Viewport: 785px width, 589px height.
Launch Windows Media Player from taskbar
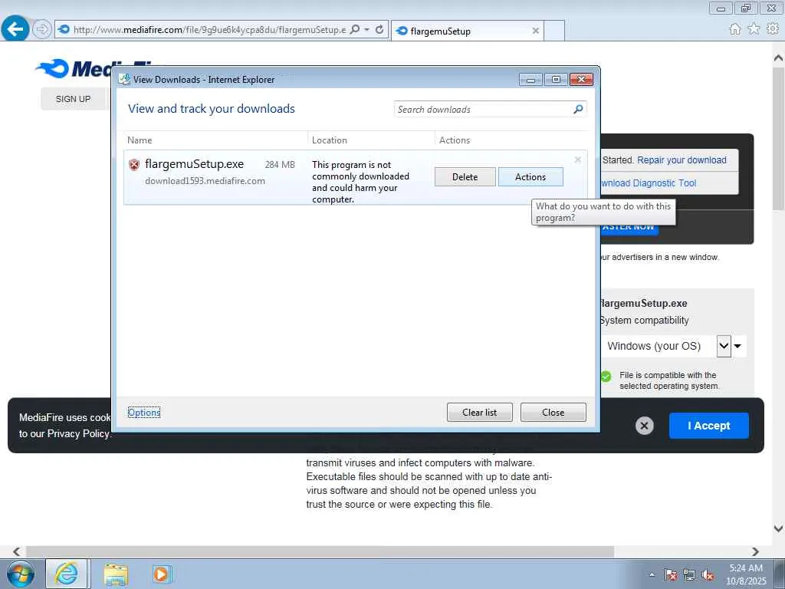point(162,574)
